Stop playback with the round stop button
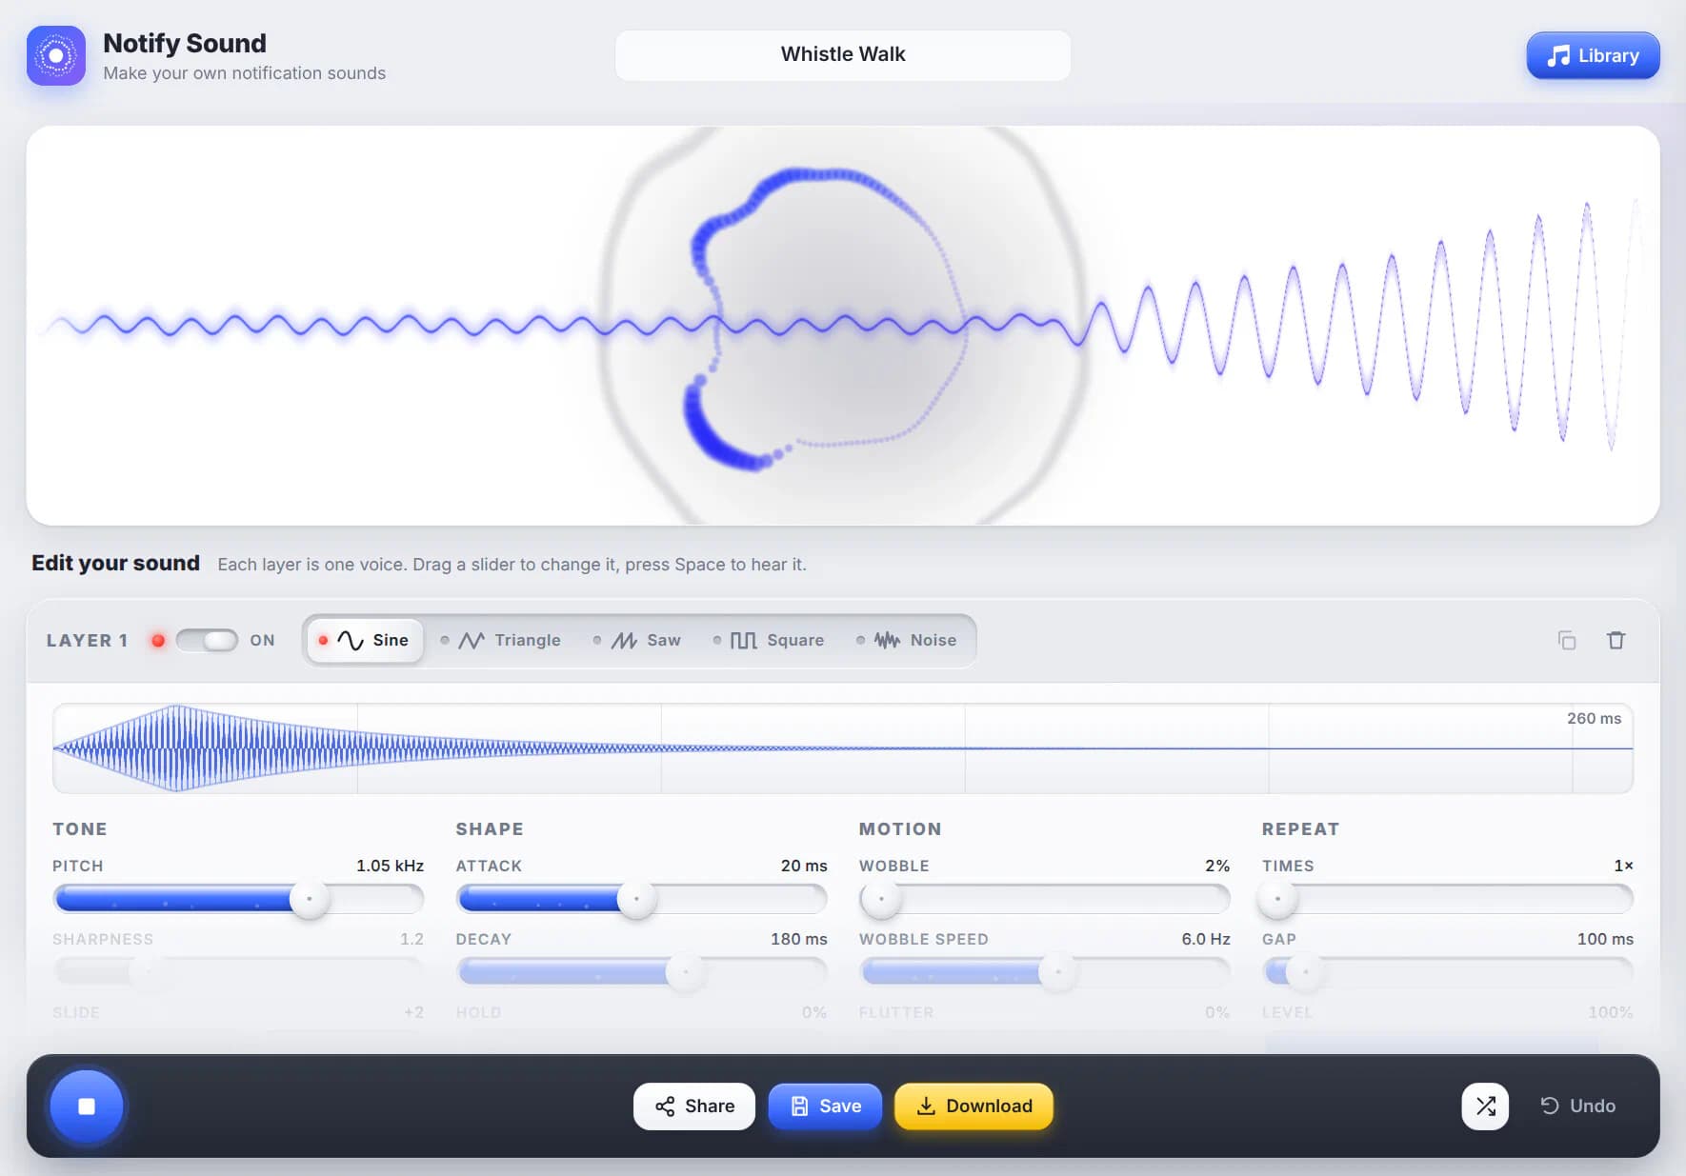 click(x=87, y=1106)
